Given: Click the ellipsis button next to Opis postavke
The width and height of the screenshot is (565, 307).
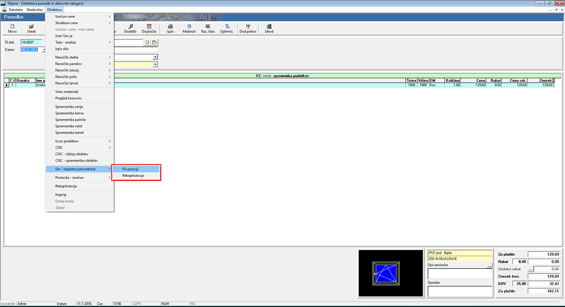Looking at the screenshot, I should [x=489, y=266].
